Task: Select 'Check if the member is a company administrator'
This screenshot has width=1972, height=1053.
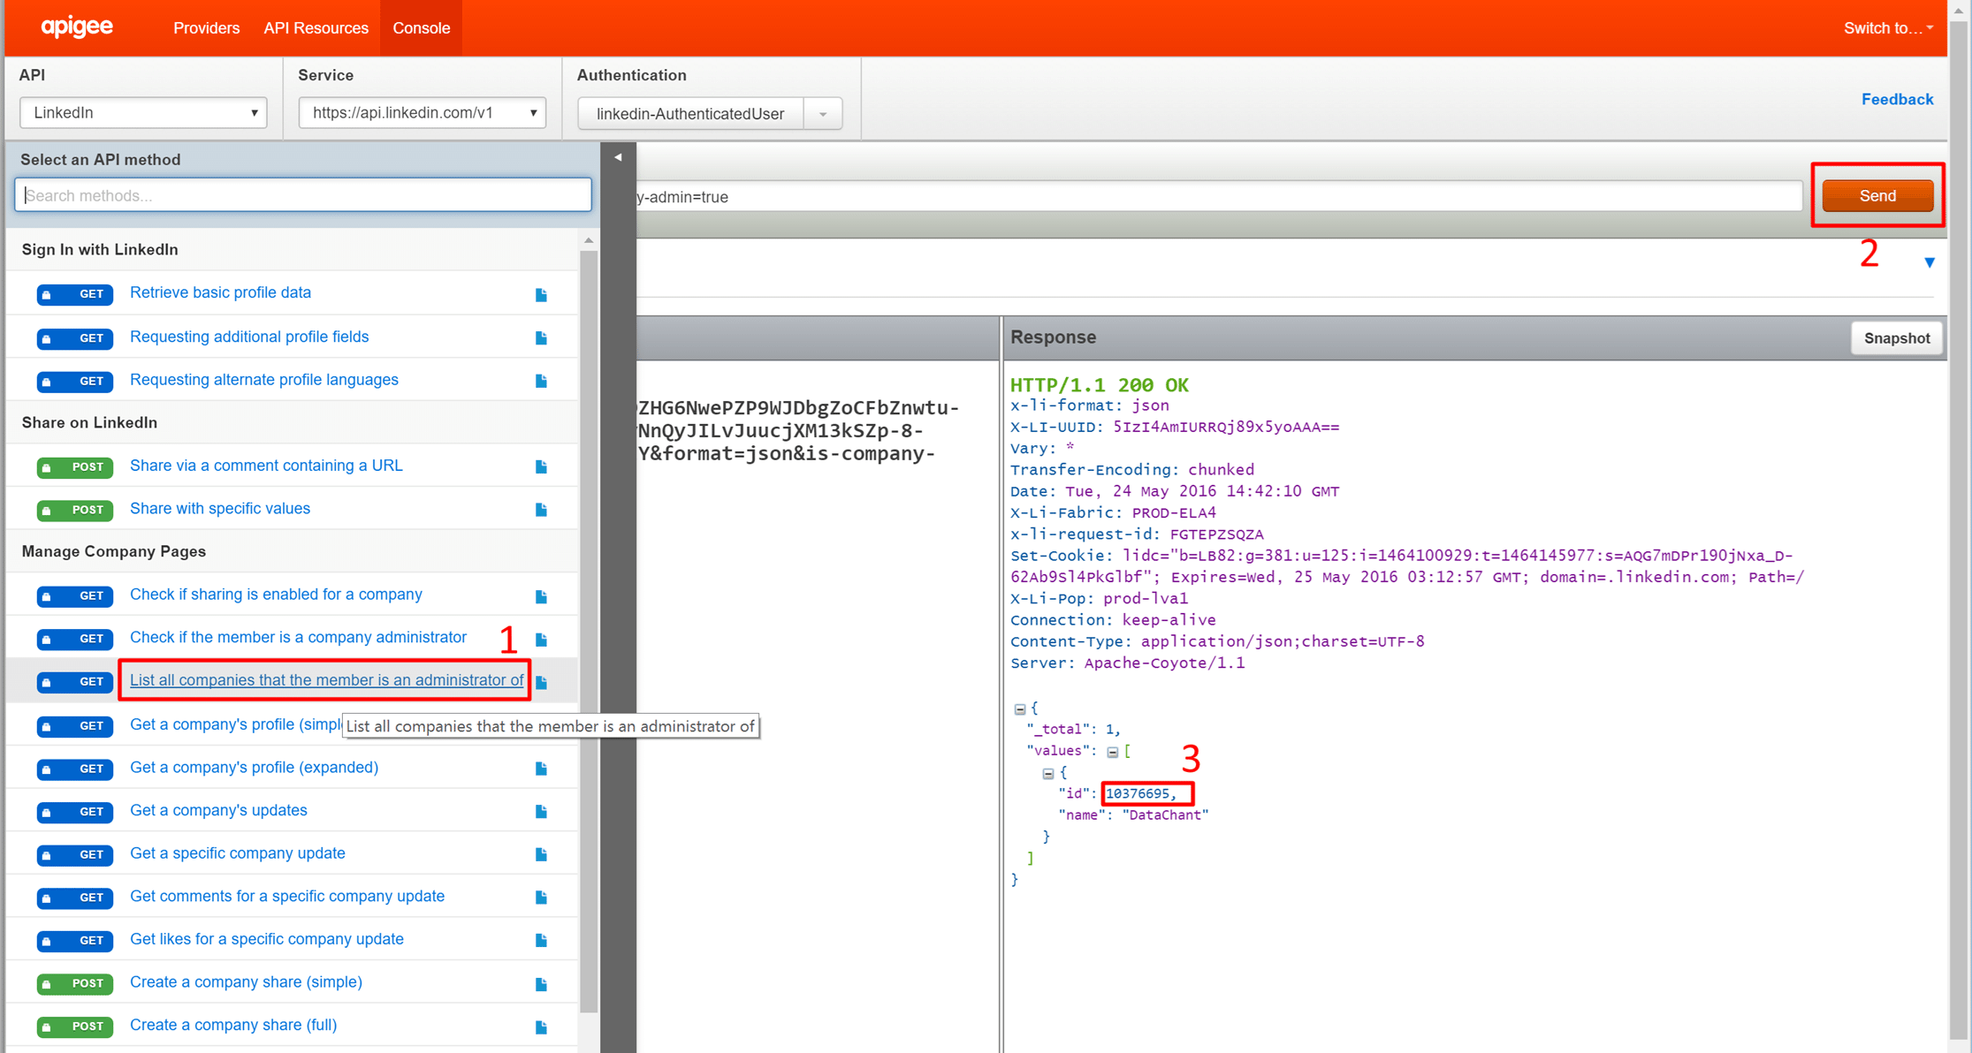Action: (298, 637)
